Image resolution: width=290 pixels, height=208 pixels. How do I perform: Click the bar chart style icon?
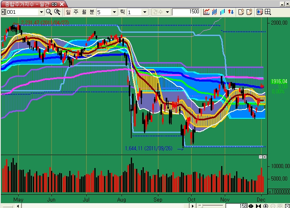point(215,12)
